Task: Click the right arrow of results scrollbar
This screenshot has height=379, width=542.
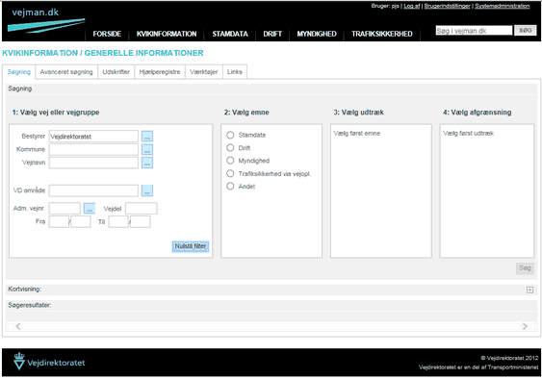Action: pyautogui.click(x=525, y=326)
